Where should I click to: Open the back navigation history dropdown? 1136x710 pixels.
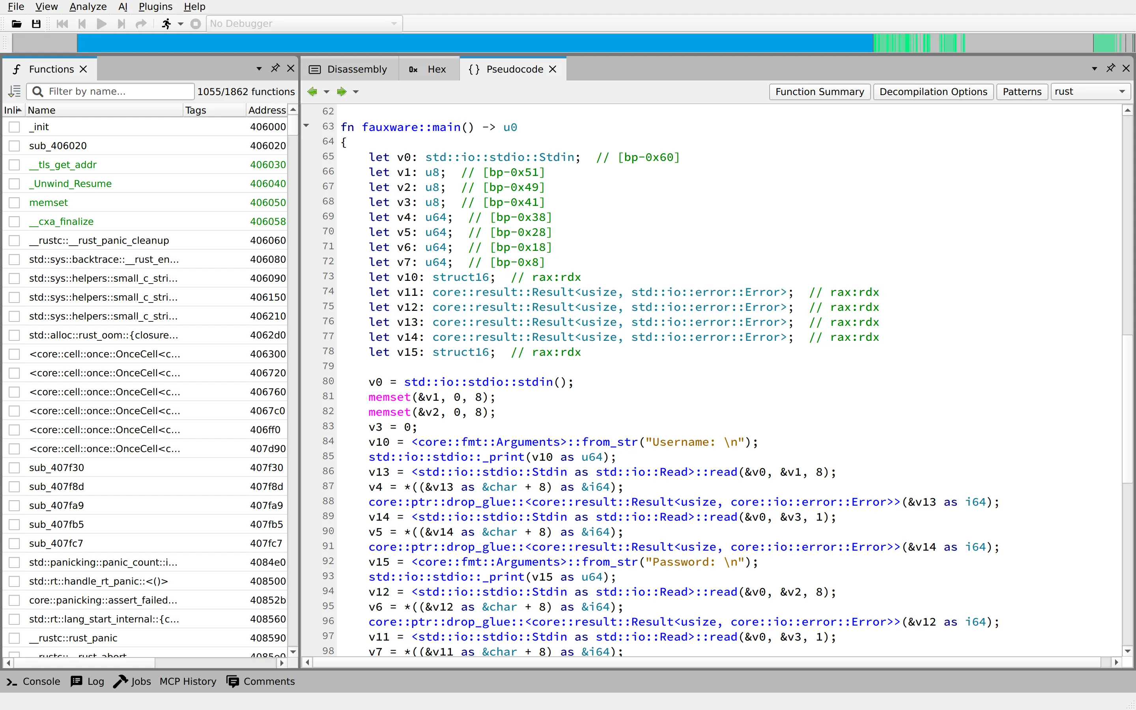tap(327, 92)
